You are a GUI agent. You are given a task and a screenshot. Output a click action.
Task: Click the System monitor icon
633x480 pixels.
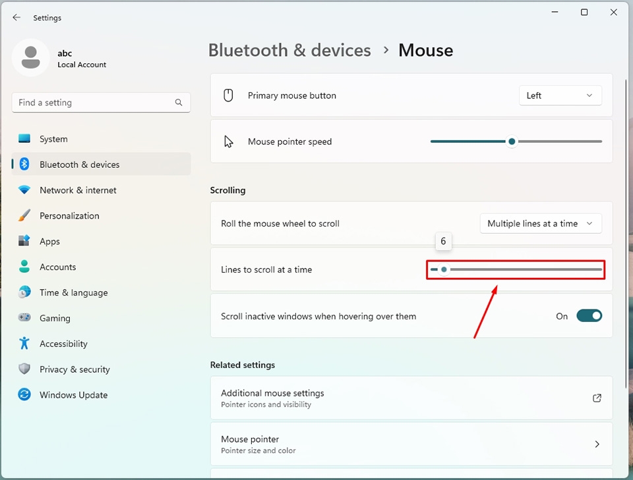(x=24, y=139)
